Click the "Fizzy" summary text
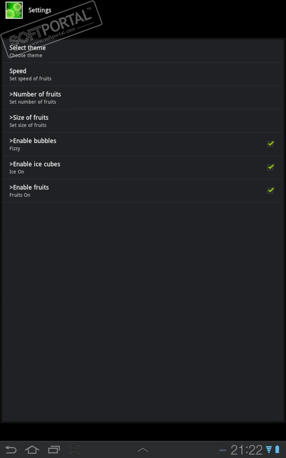This screenshot has width=286, height=458. tap(15, 148)
